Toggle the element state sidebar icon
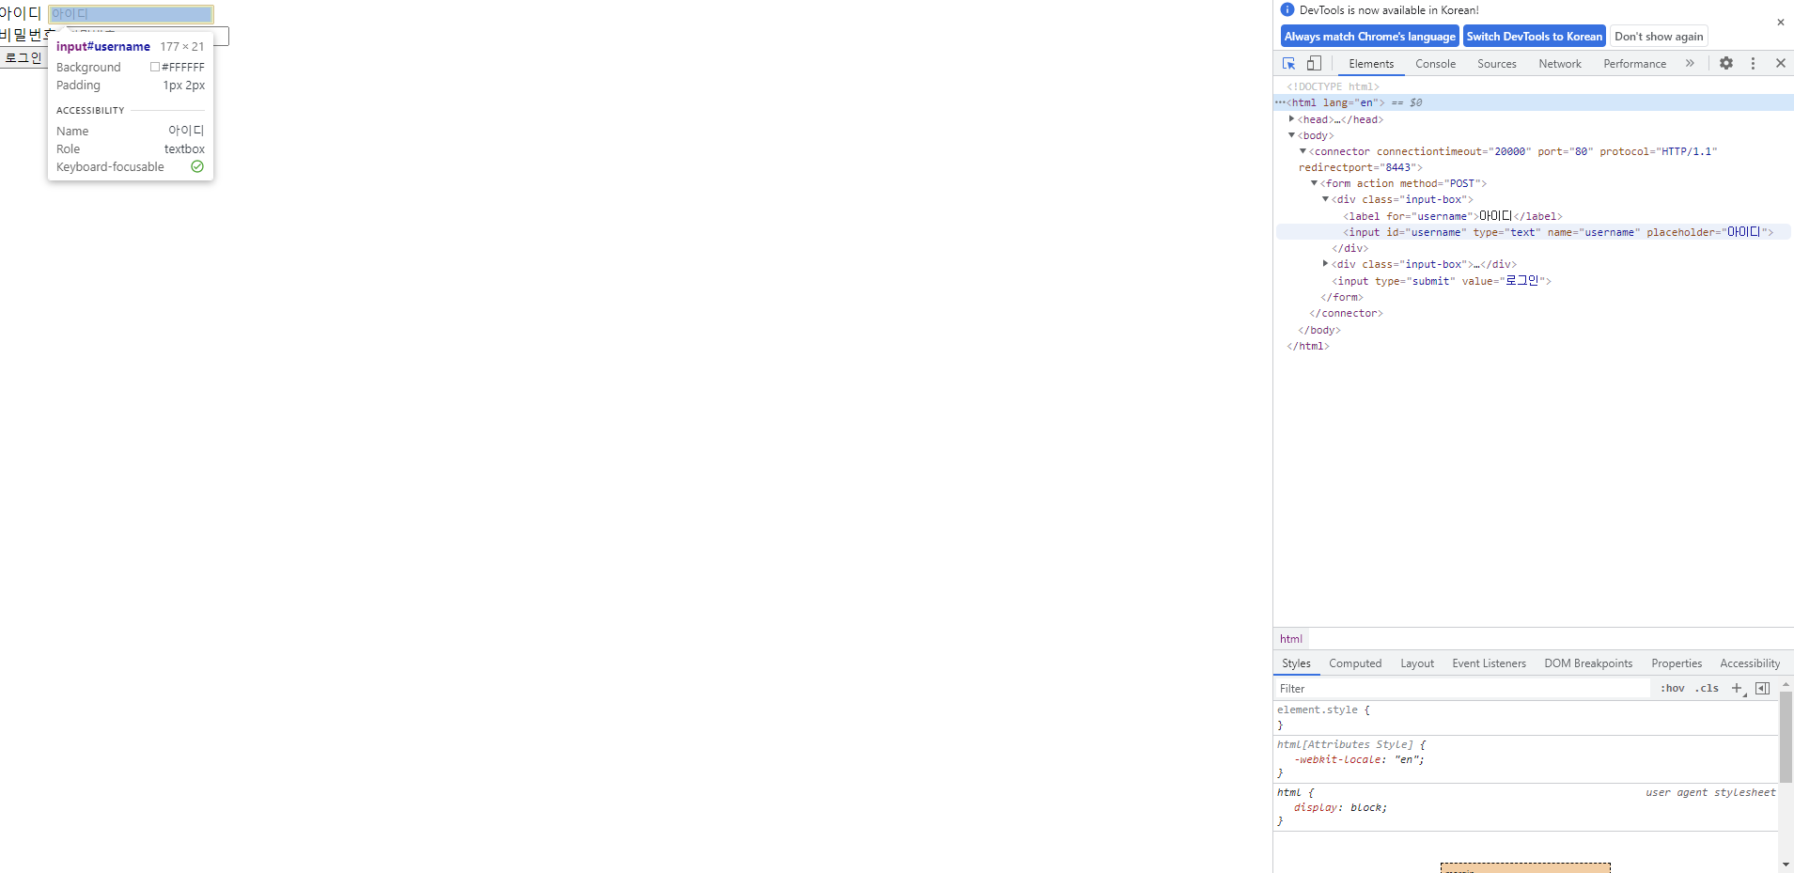Screen dimensions: 1794x873 tap(1764, 688)
